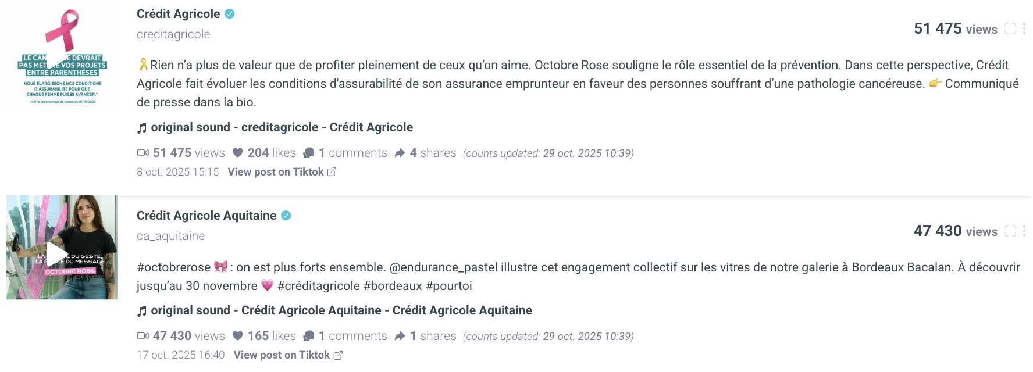
Task: Click the expand icon beside 47 430 views
Action: (x=1010, y=231)
